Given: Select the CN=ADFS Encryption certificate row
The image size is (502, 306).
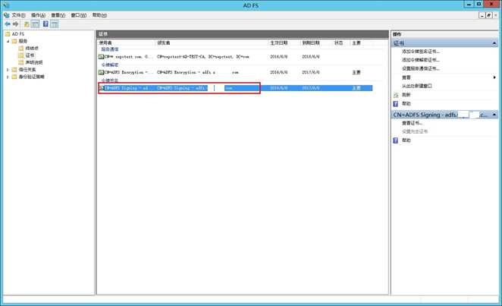Looking at the screenshot, I should [x=235, y=72].
